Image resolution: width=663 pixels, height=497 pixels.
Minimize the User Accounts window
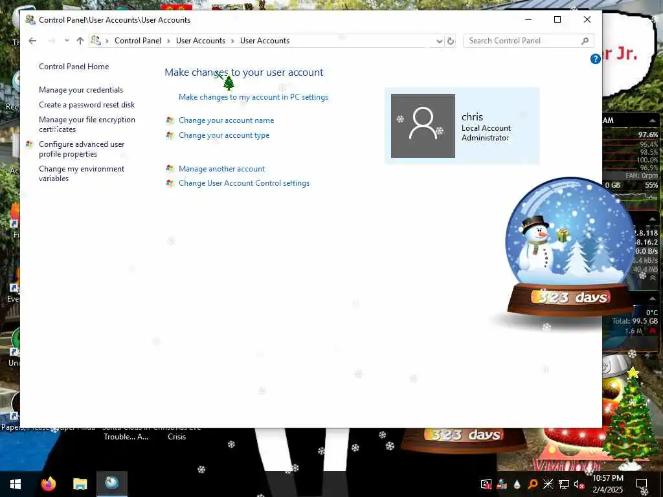tap(528, 19)
